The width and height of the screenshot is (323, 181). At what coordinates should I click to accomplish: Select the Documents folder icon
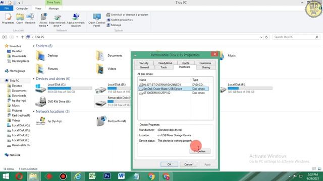[100, 56]
